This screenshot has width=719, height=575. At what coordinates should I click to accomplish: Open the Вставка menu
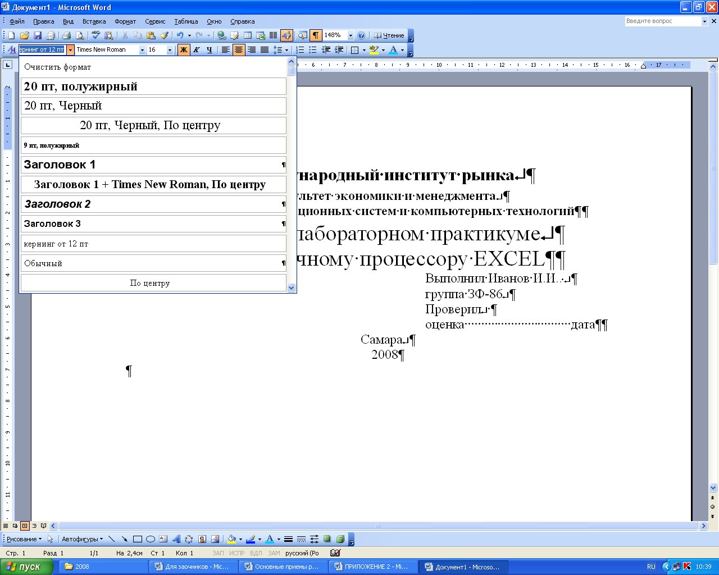pyautogui.click(x=94, y=21)
